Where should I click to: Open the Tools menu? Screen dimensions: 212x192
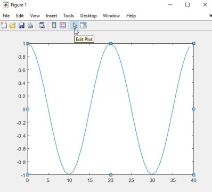(x=69, y=16)
